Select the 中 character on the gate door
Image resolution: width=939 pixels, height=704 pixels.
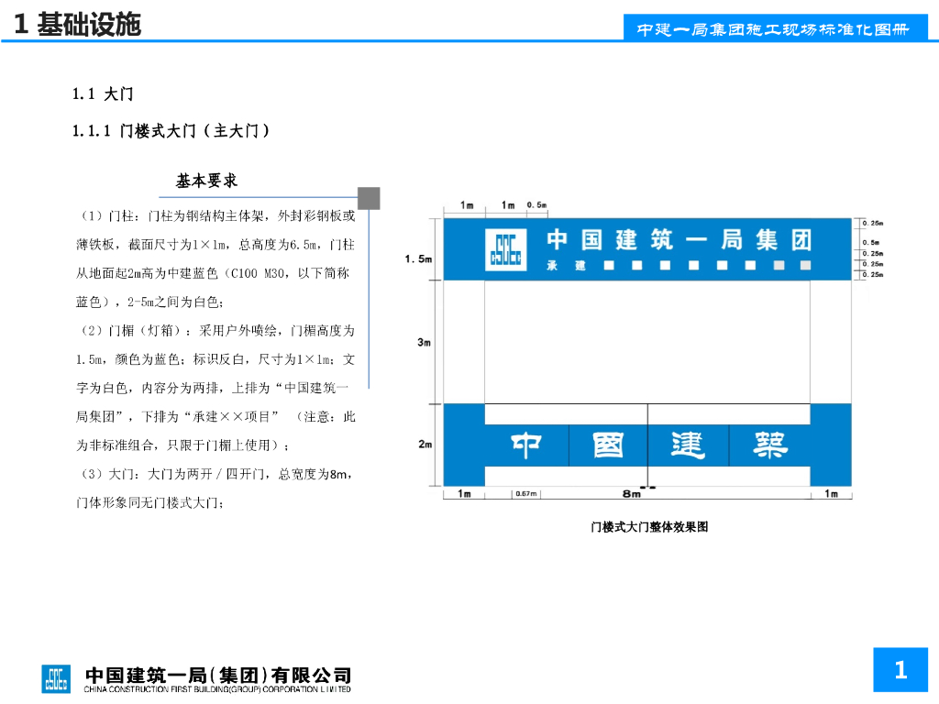tap(526, 445)
